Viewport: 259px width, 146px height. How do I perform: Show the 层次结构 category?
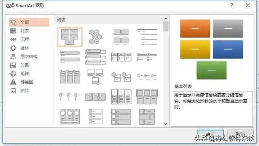point(29,57)
